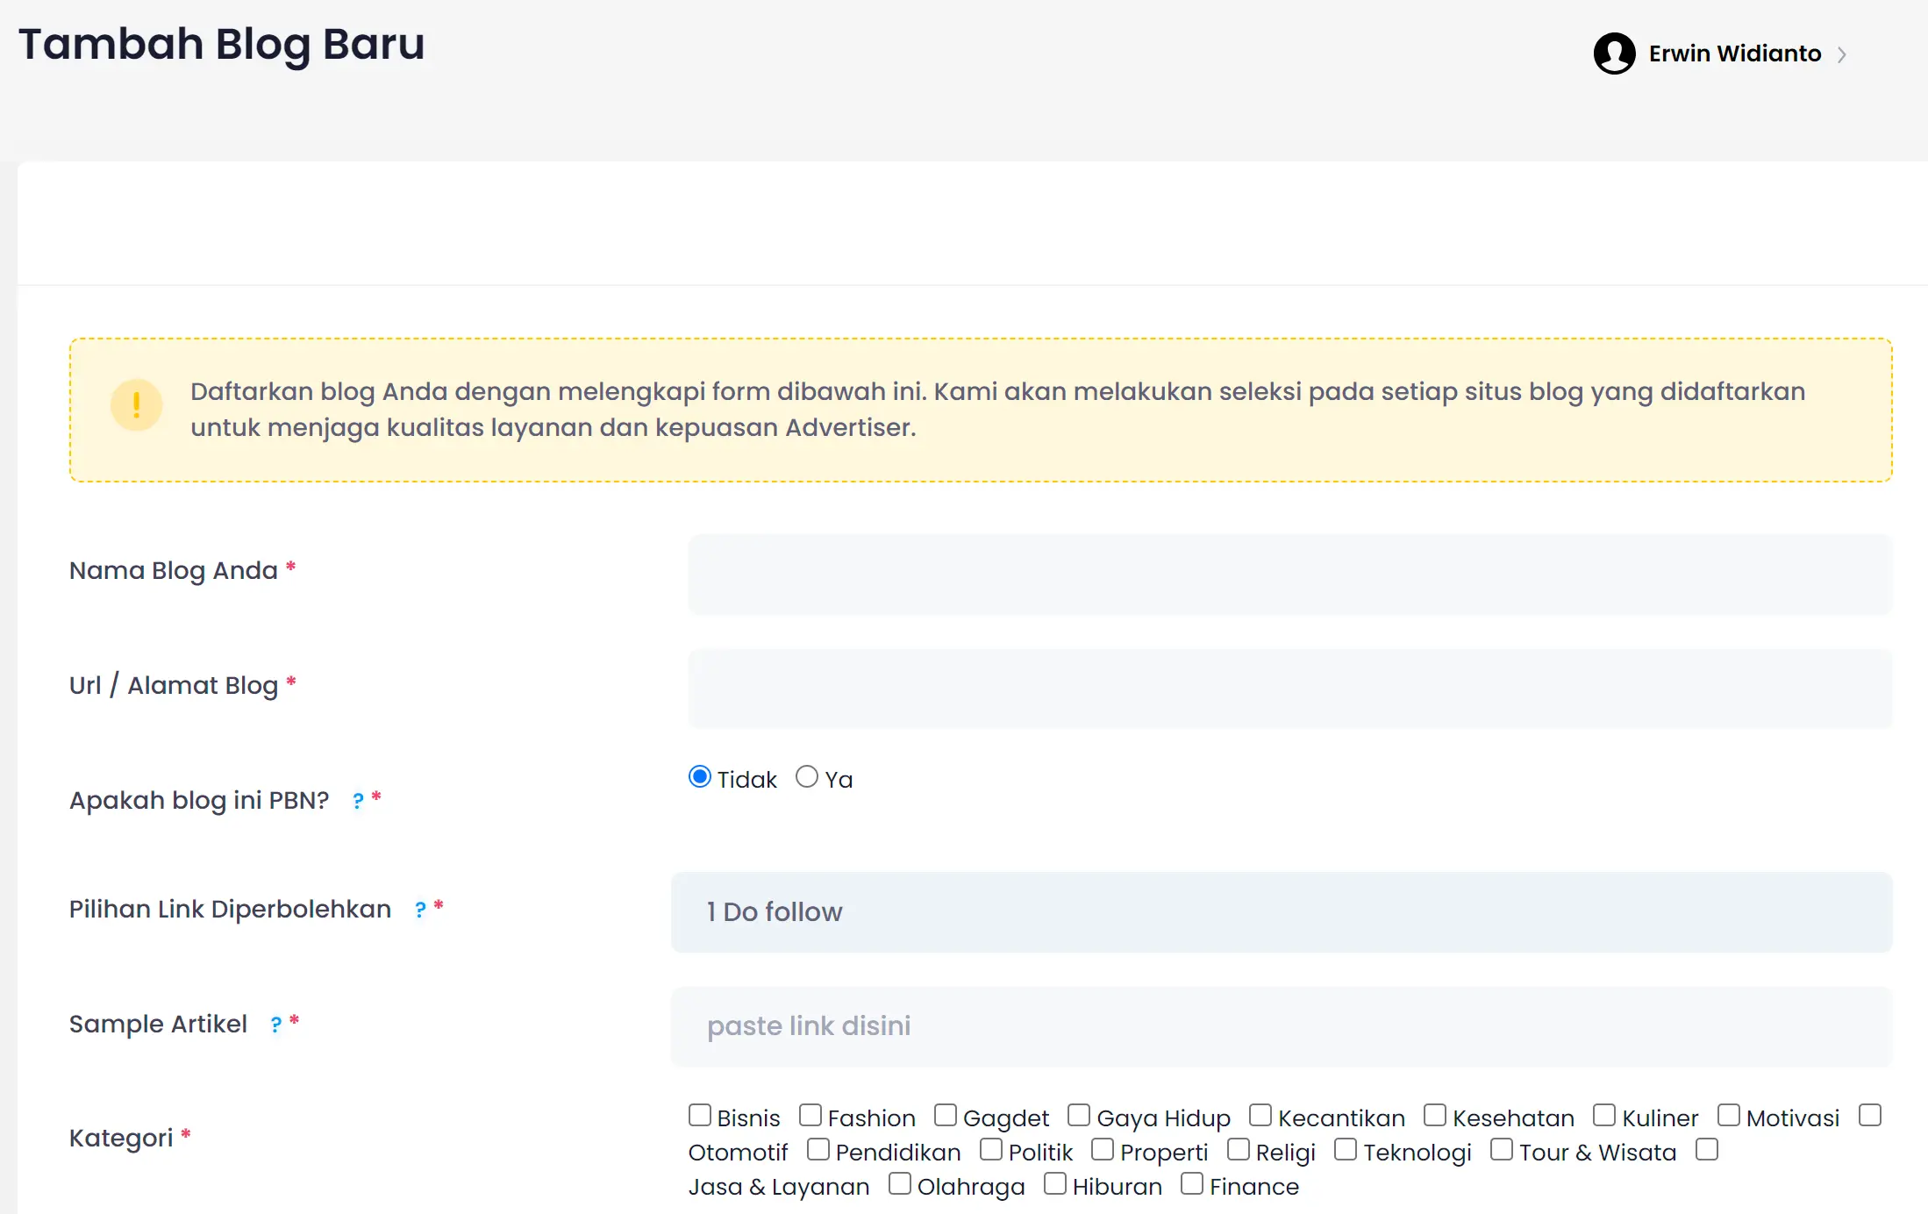Click the help icon beside Sample Artikel
1928x1214 pixels.
point(276,1025)
